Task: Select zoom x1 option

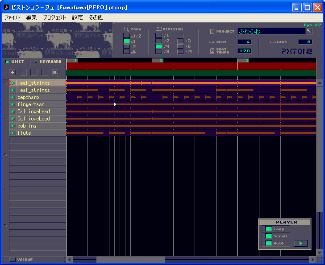Action: coord(127,41)
